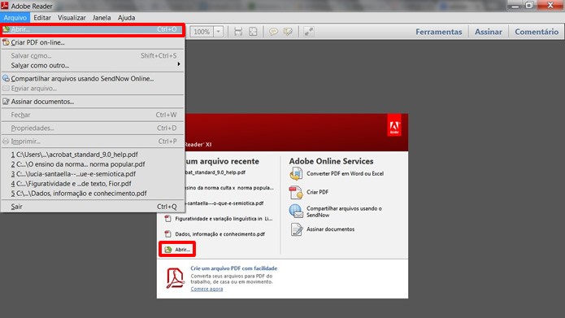
Task: Click the Assinar documentos pen icon
Action: pos(296,229)
